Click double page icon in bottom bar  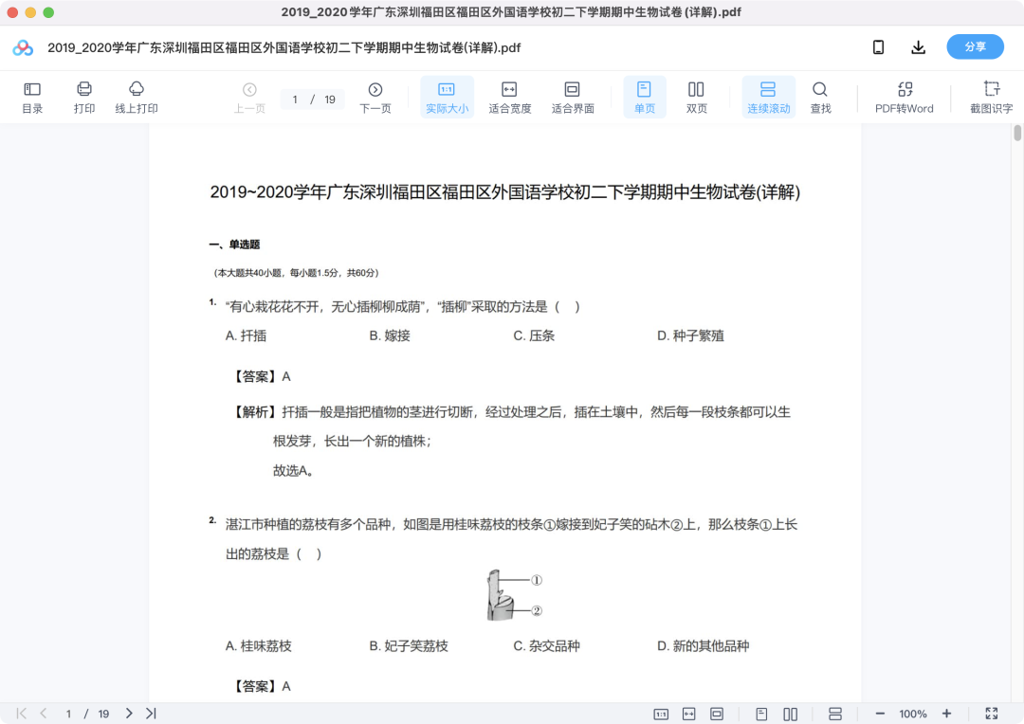[790, 715]
